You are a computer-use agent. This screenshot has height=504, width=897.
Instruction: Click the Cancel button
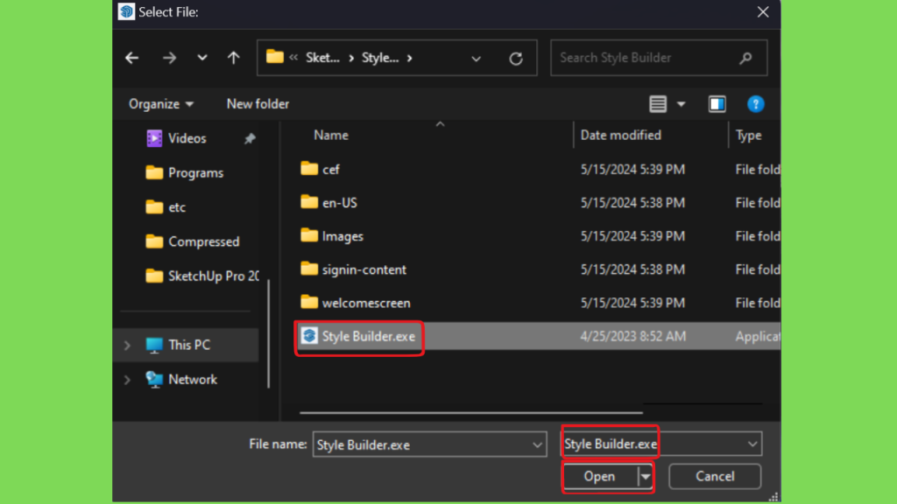click(x=714, y=477)
